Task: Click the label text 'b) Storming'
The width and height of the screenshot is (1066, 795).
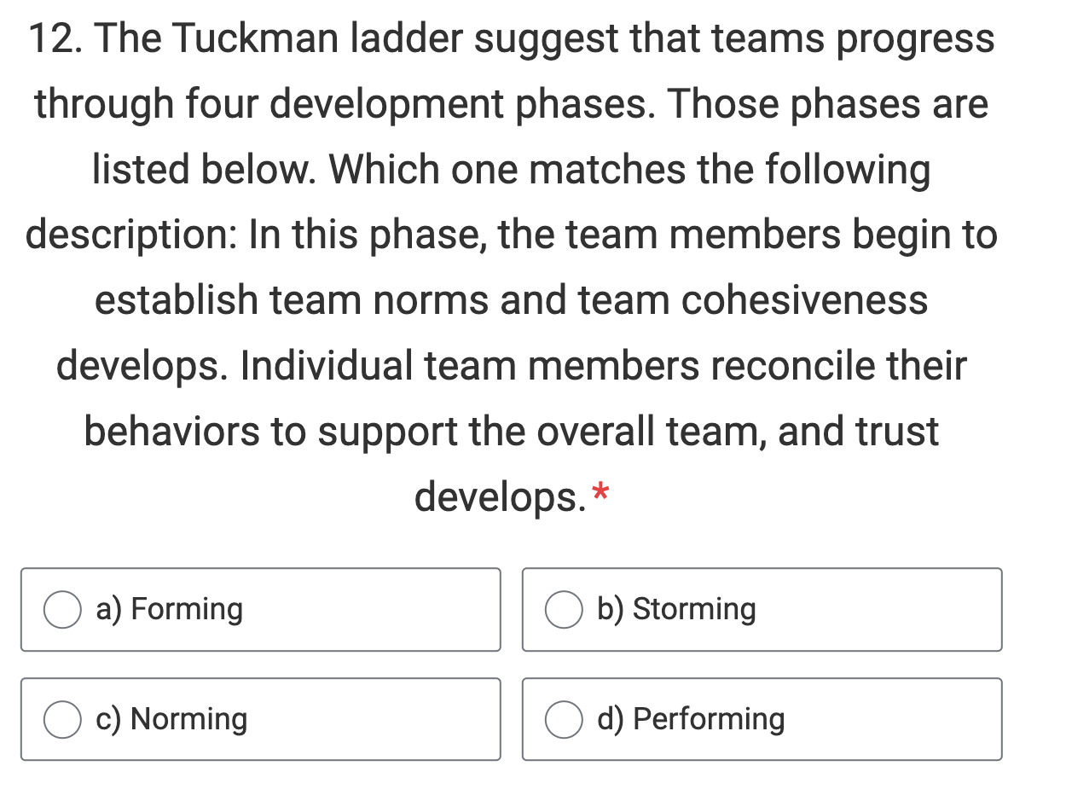Action: (675, 609)
